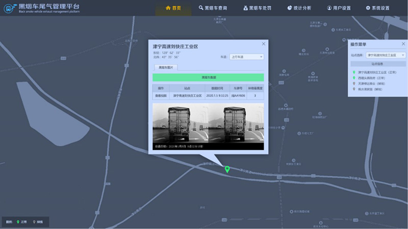
Task: Open 系统设置 system settings
Action: point(377,8)
